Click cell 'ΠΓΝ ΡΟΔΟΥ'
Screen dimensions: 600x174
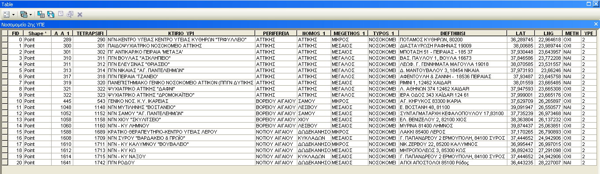point(181,163)
